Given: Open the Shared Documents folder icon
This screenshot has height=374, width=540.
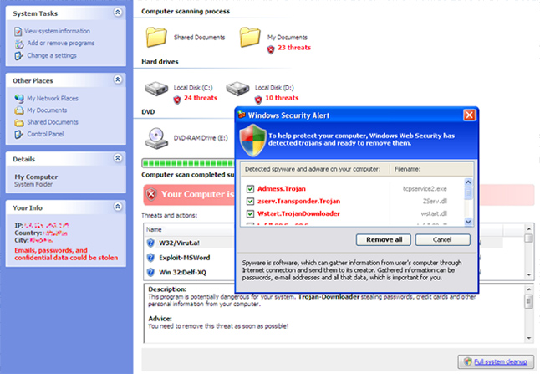Looking at the screenshot, I should tap(156, 37).
